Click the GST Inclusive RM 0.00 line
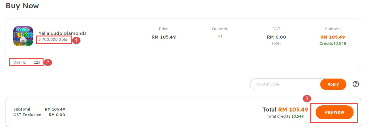369x131 pixels. (39, 115)
